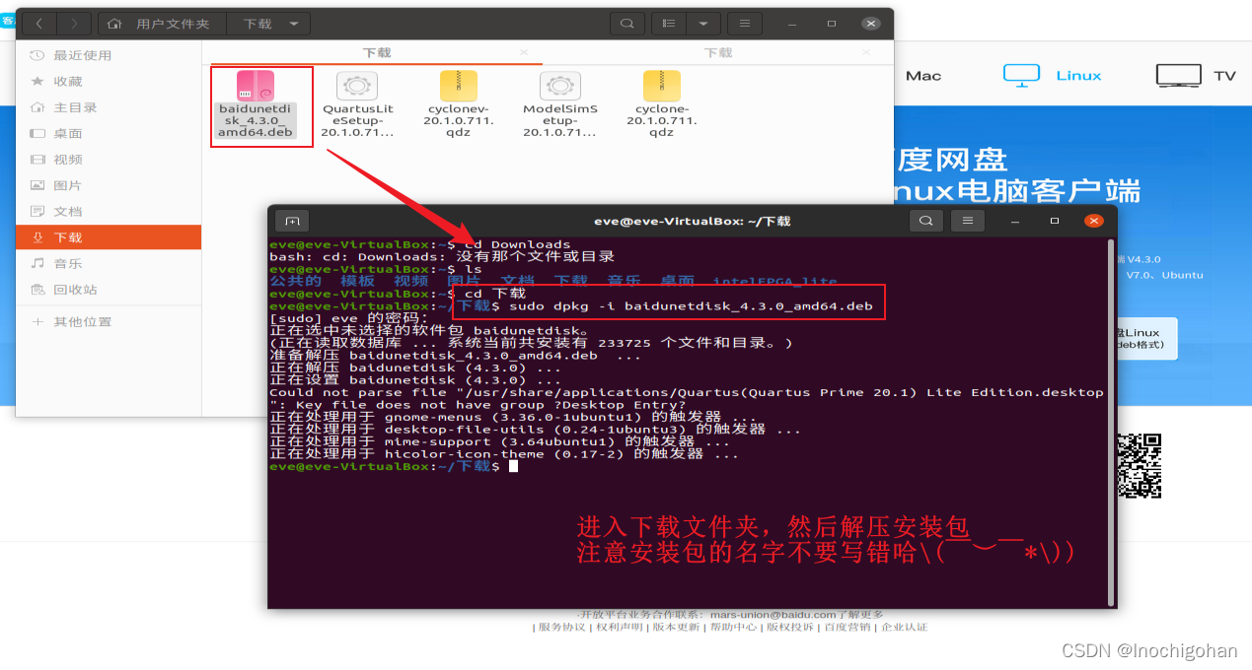Open the 百度营销 footer link
The width and height of the screenshot is (1252, 670).
(847, 627)
